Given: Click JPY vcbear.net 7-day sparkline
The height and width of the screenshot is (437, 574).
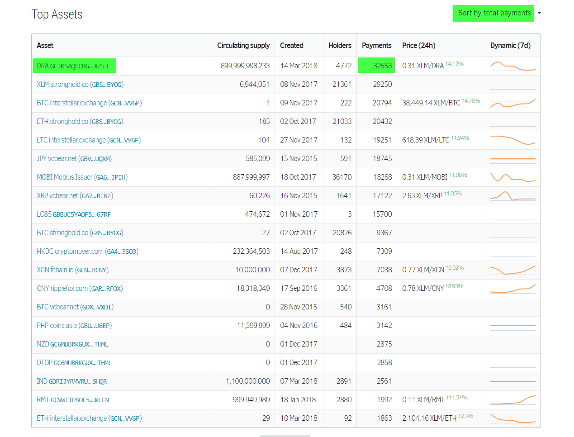Looking at the screenshot, I should pos(513,159).
